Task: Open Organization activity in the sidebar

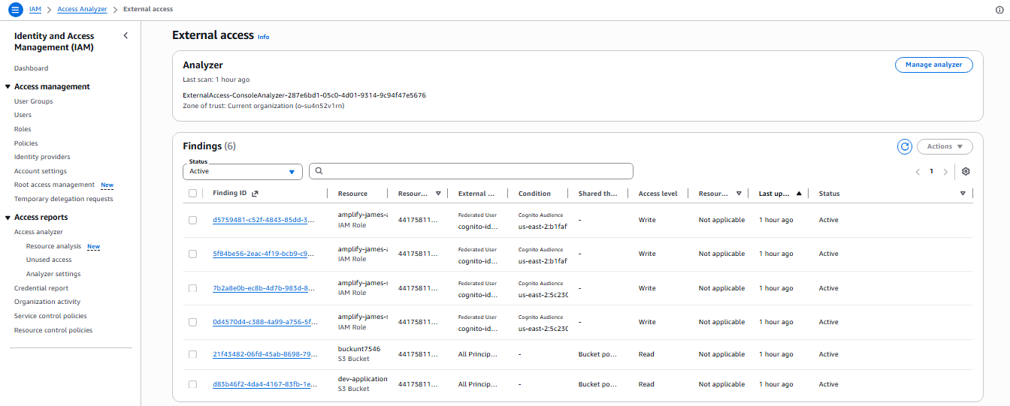Action: pyautogui.click(x=47, y=302)
